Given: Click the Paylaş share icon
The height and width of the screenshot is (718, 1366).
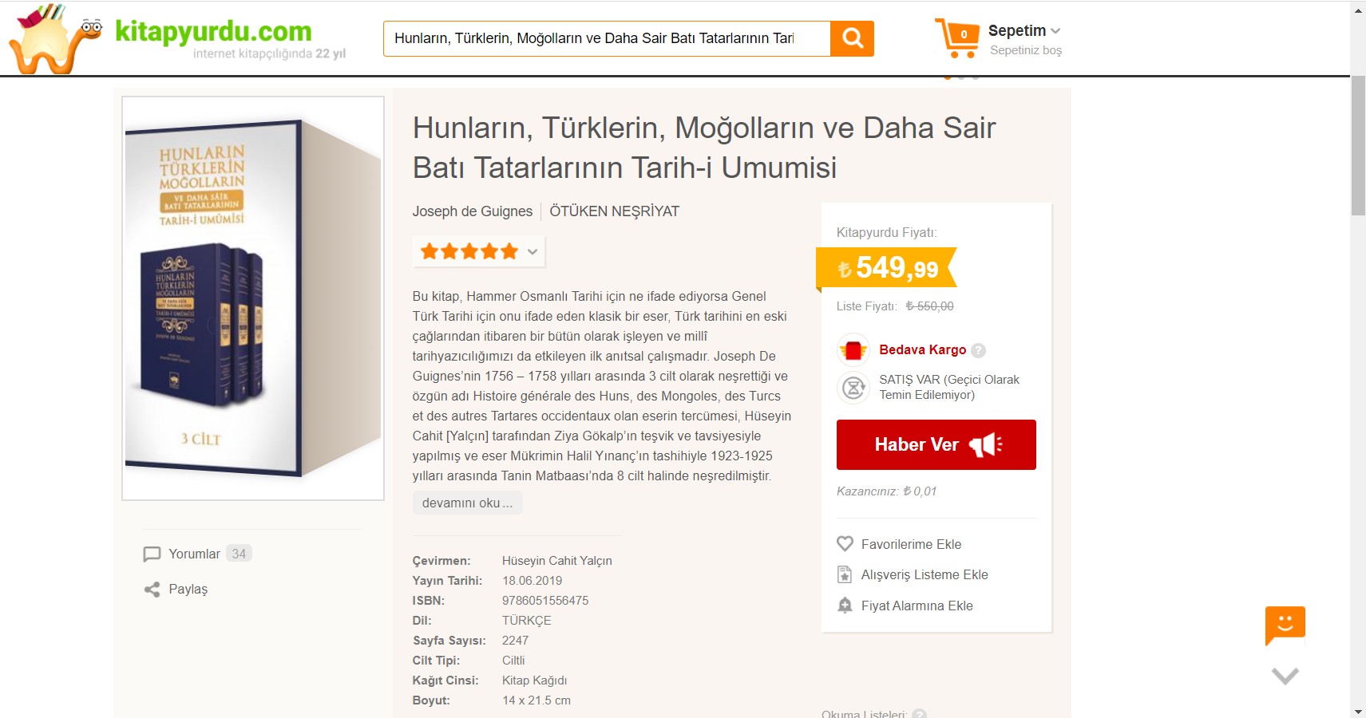Looking at the screenshot, I should tap(152, 590).
